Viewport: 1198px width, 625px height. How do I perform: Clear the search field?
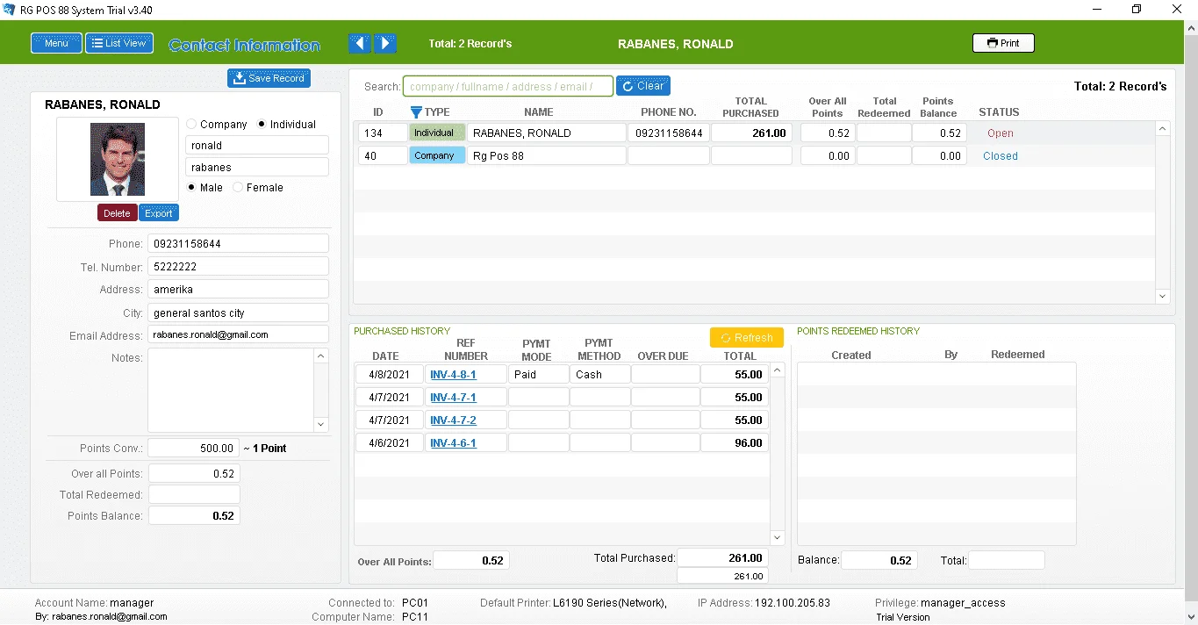coord(643,86)
